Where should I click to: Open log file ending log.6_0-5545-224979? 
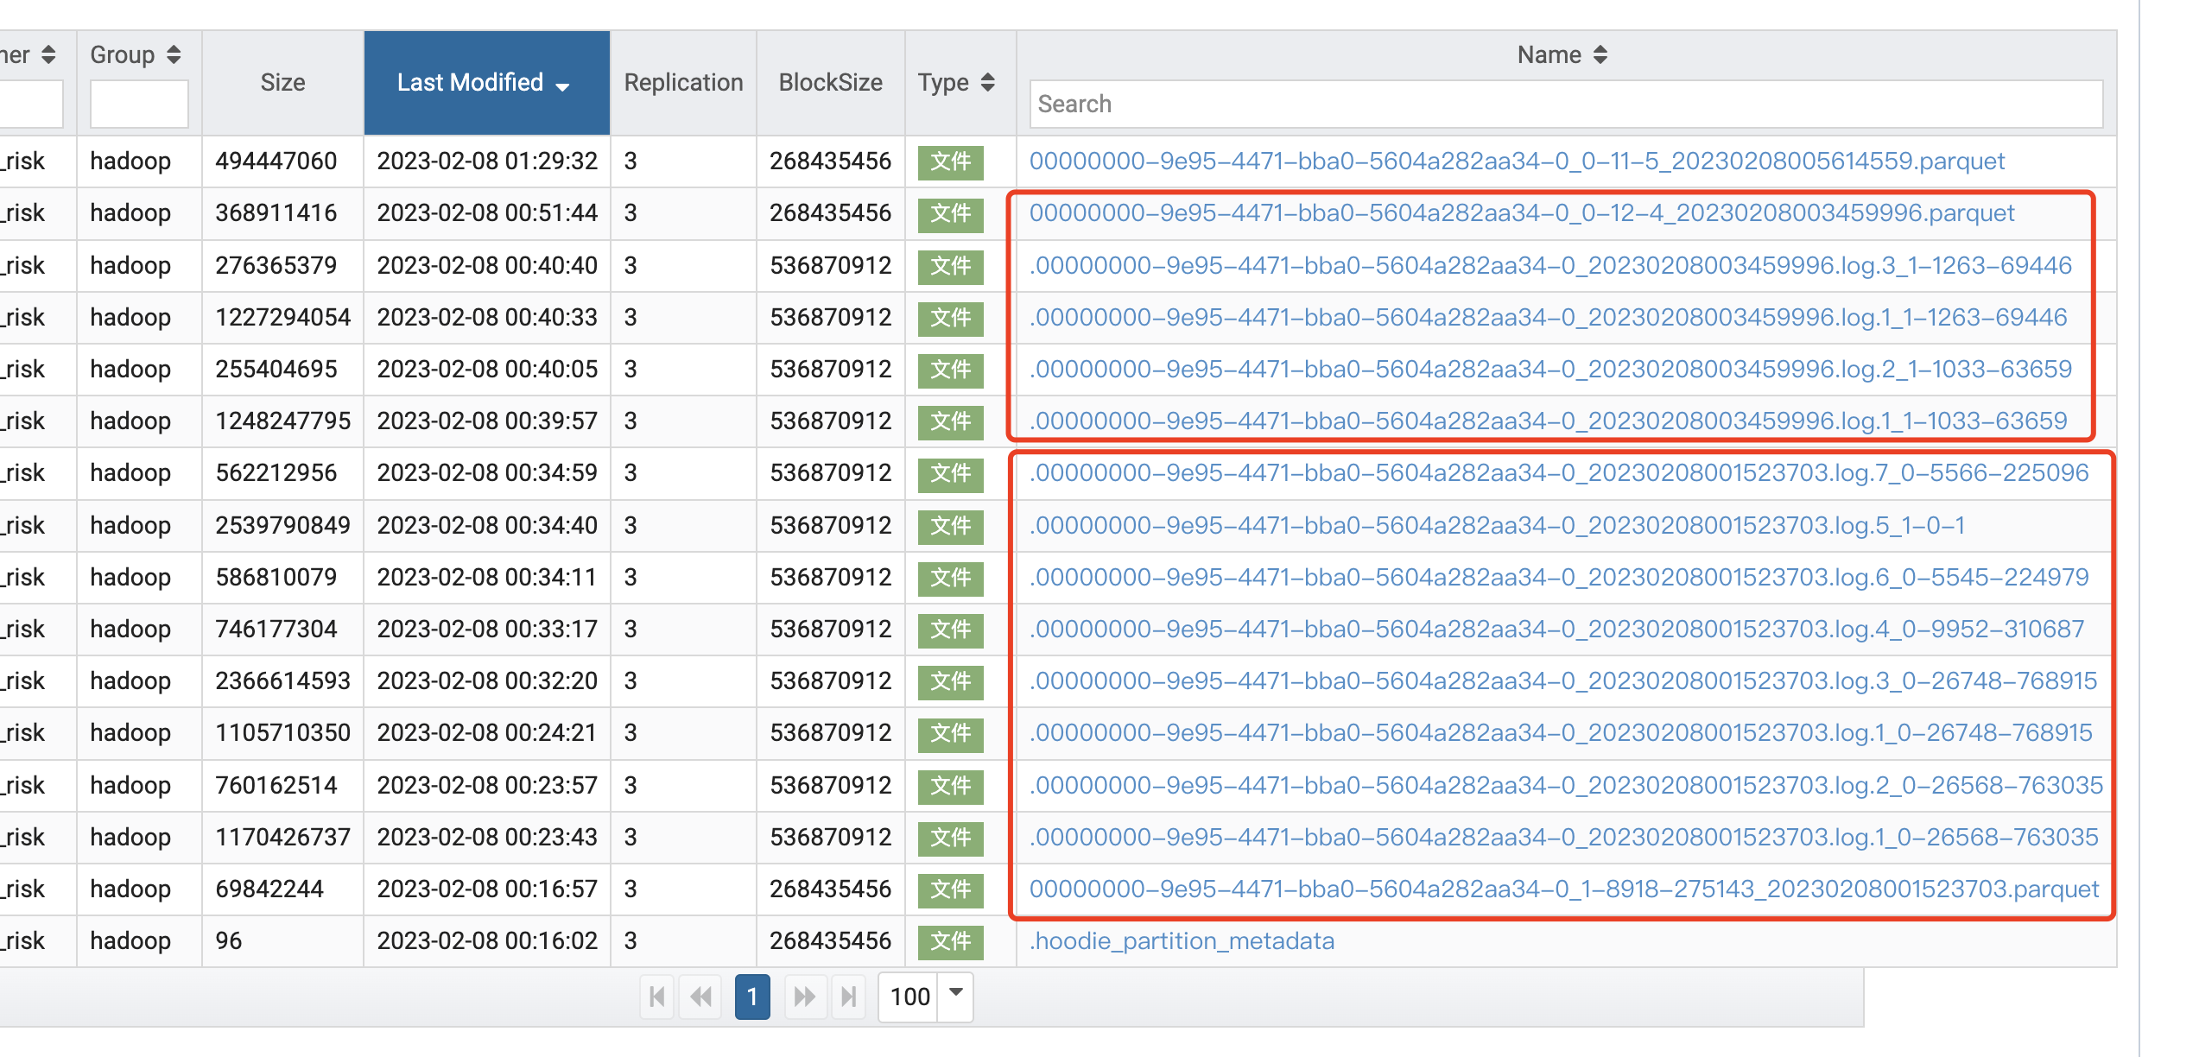click(x=1558, y=577)
